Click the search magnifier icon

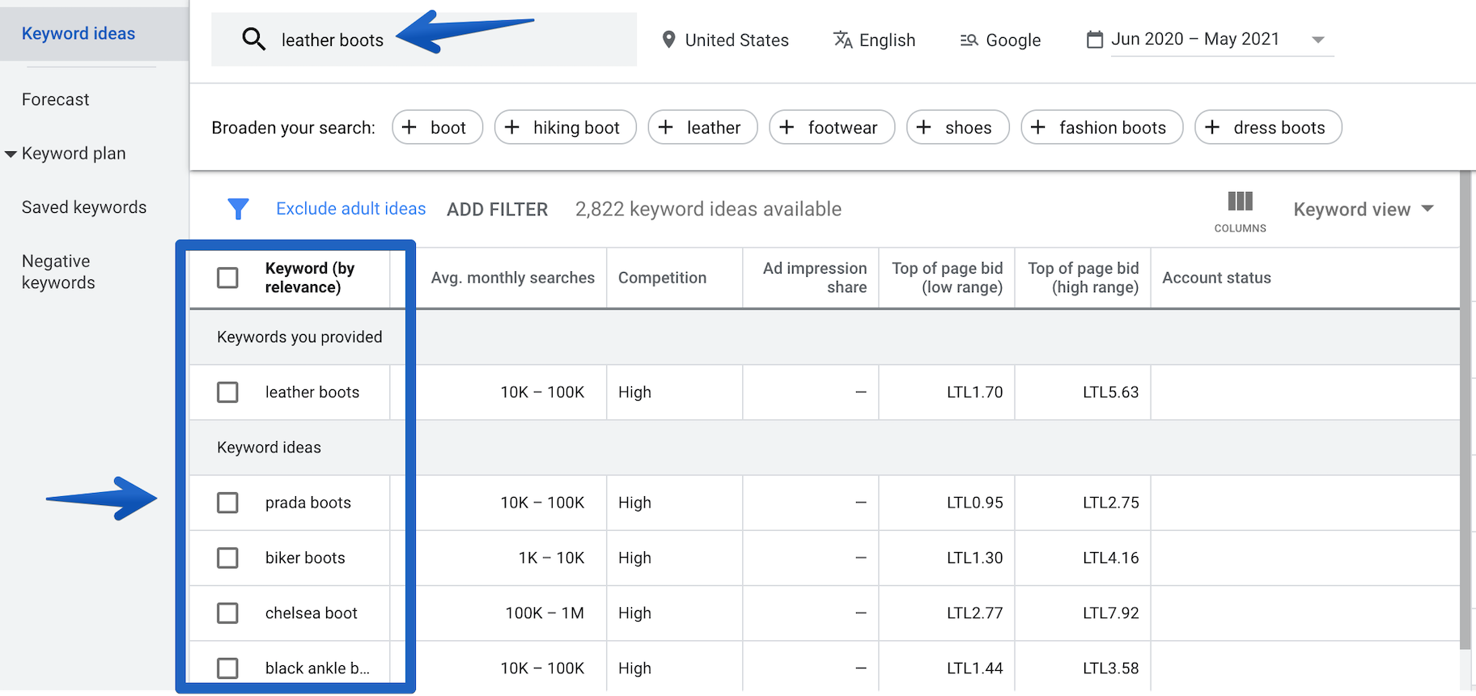tap(253, 39)
